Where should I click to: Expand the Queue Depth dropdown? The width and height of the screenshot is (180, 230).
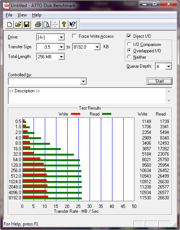(168, 67)
